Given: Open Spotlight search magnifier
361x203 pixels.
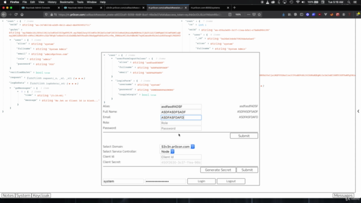Looking at the screenshot, I should tap(349, 2).
